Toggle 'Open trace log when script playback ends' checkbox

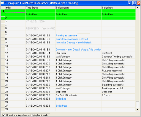4,115
